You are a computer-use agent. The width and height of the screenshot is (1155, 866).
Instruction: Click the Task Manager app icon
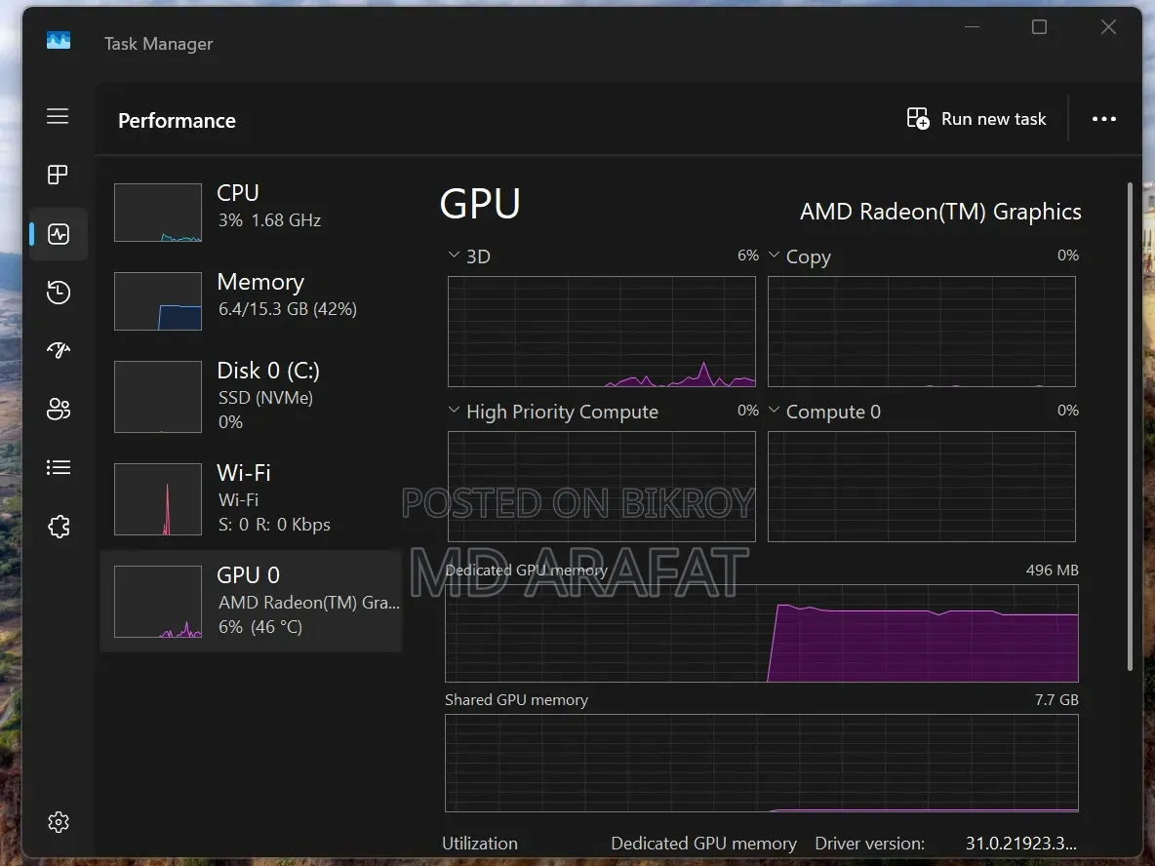pos(59,41)
